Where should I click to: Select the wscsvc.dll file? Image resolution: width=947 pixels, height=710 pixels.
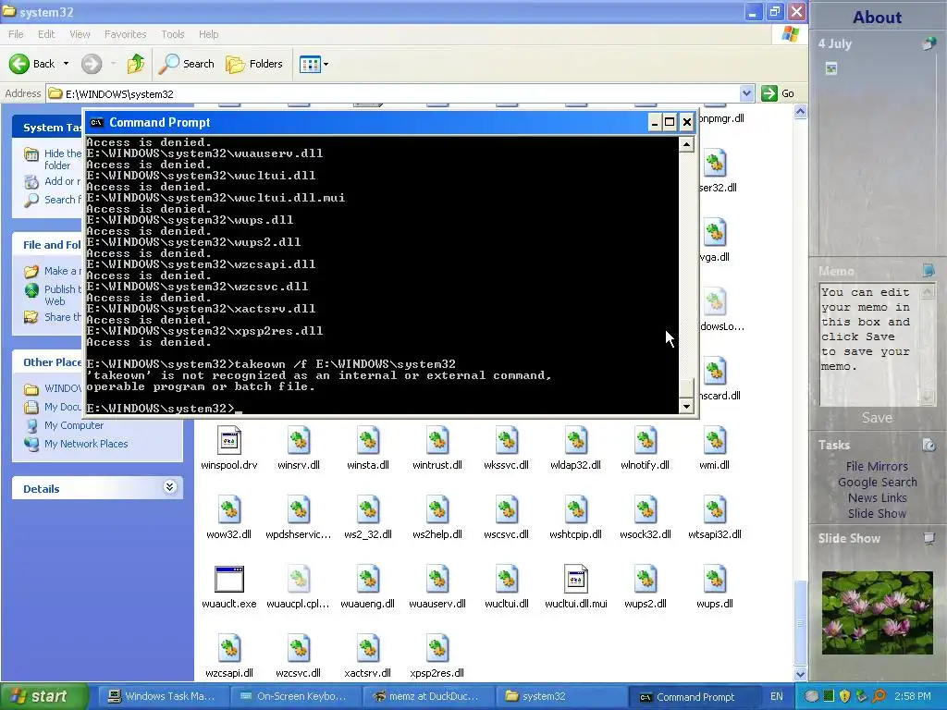506,510
